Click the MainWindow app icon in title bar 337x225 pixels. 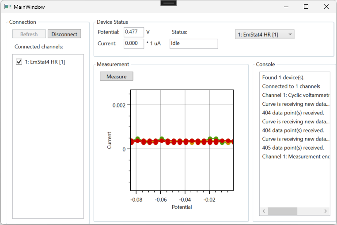(x=8, y=7)
